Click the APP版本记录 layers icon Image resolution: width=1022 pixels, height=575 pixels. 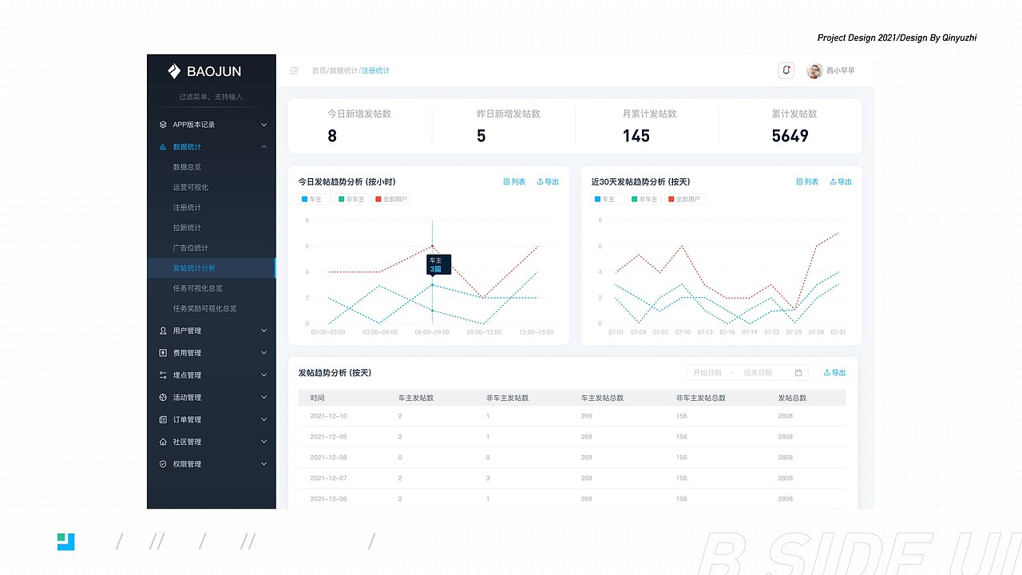coord(163,125)
